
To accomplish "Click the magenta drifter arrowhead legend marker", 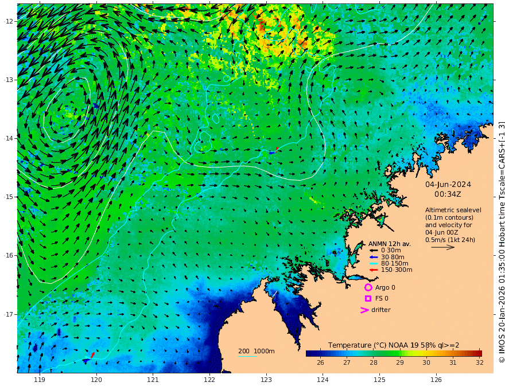I will [x=364, y=310].
